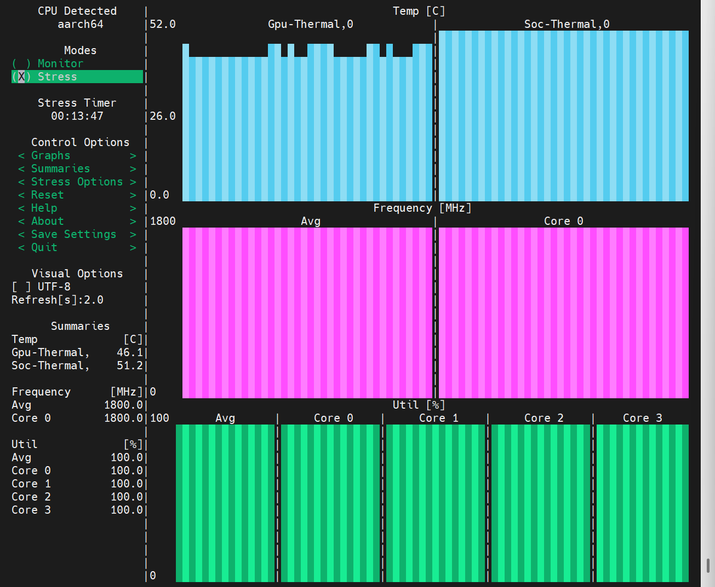Click the terminal scrollbar thumb

tap(708, 565)
